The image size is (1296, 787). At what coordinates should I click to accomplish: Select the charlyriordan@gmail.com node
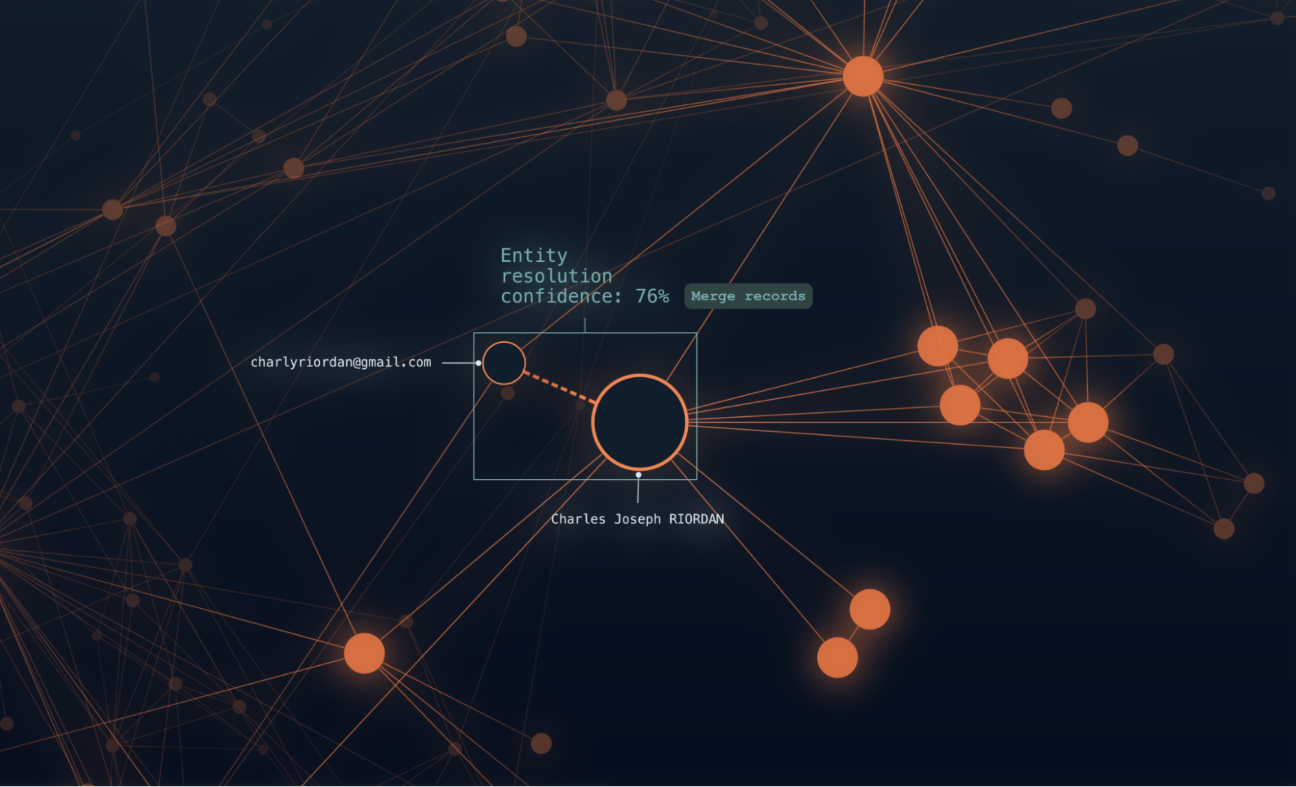502,364
